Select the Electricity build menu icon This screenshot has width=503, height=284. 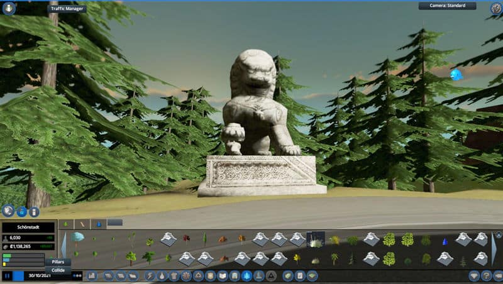(x=150, y=276)
